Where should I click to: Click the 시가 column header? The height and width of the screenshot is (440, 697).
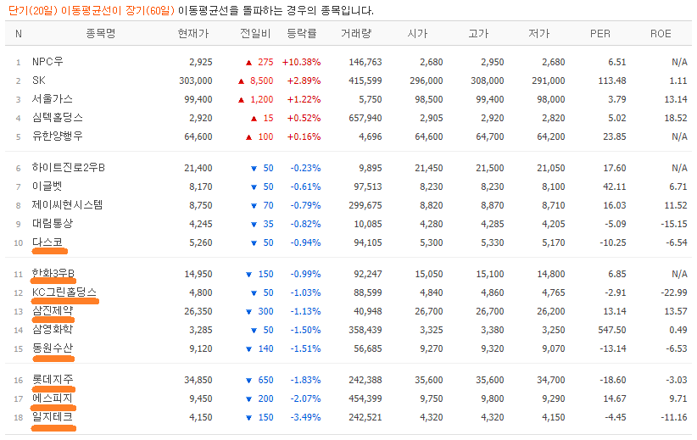point(417,33)
